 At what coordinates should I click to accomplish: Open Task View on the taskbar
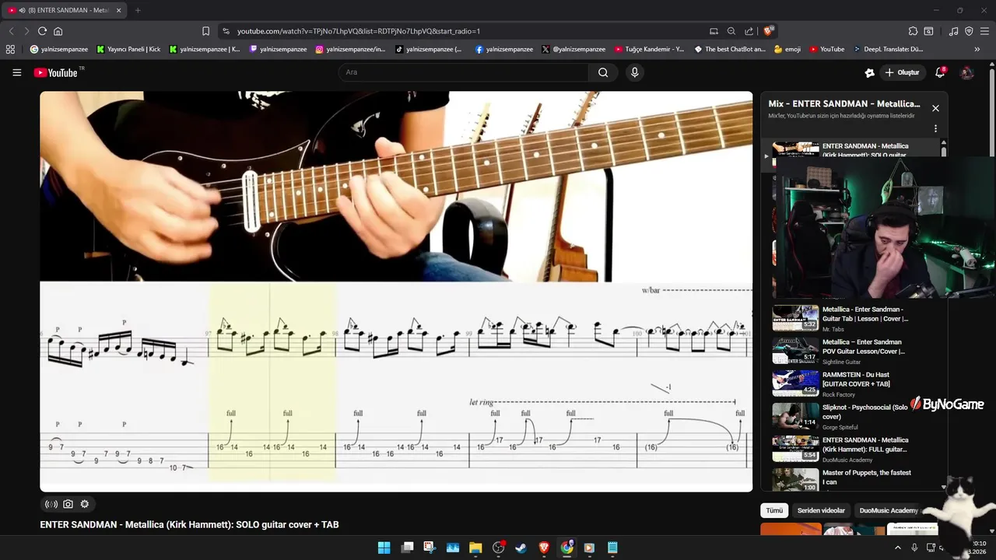tap(407, 548)
